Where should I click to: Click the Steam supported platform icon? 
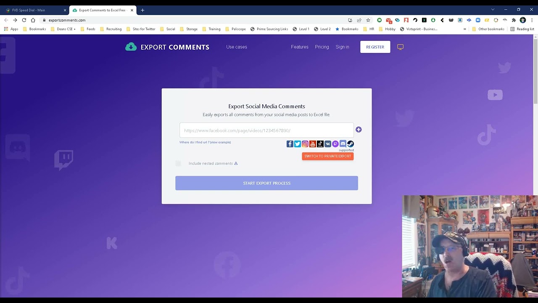(351, 144)
